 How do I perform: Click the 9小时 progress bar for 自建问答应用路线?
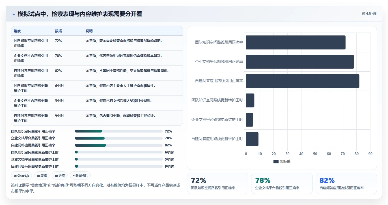[x=118, y=166]
